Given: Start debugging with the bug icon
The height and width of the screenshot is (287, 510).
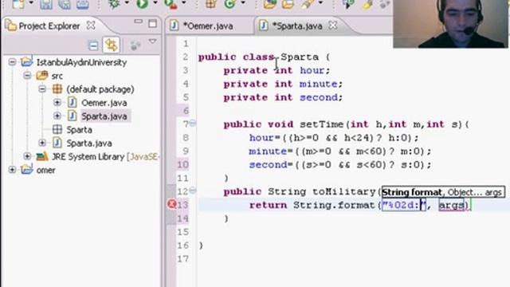Looking at the screenshot, I should click(x=114, y=4).
